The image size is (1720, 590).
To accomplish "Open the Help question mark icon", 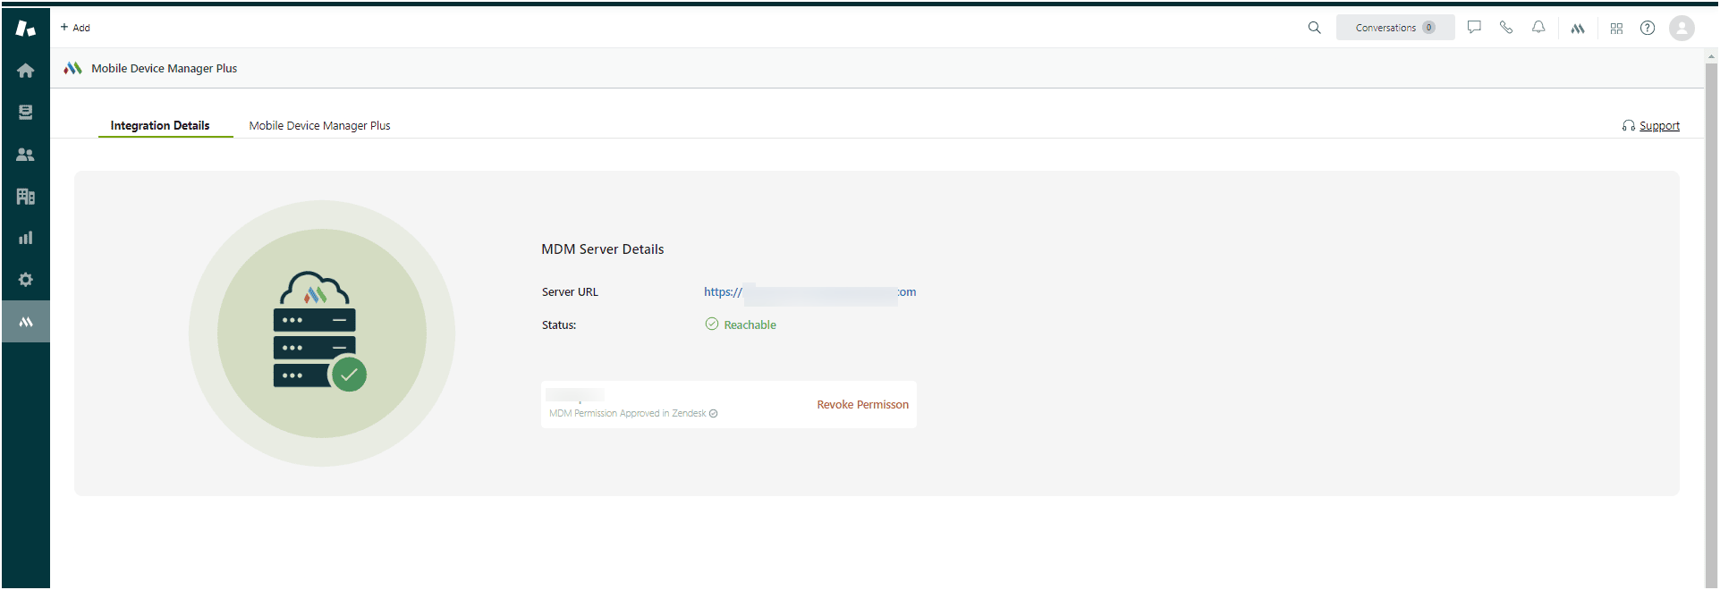I will click(x=1648, y=28).
